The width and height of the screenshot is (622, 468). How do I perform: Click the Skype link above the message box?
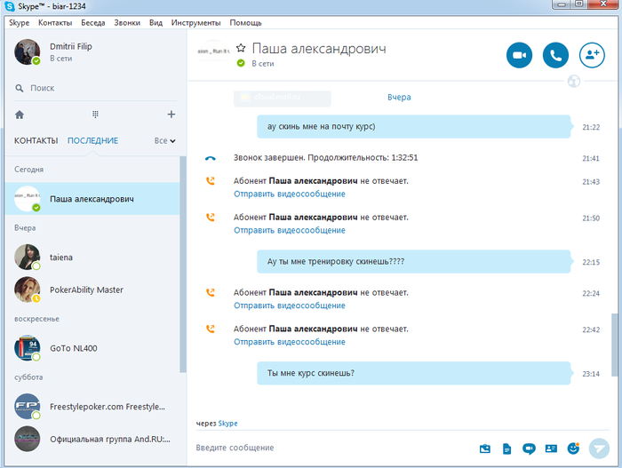pyautogui.click(x=227, y=424)
